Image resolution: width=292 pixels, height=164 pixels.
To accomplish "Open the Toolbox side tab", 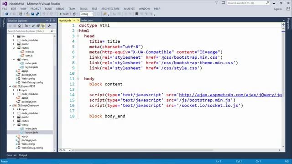I will (x=3, y=23).
